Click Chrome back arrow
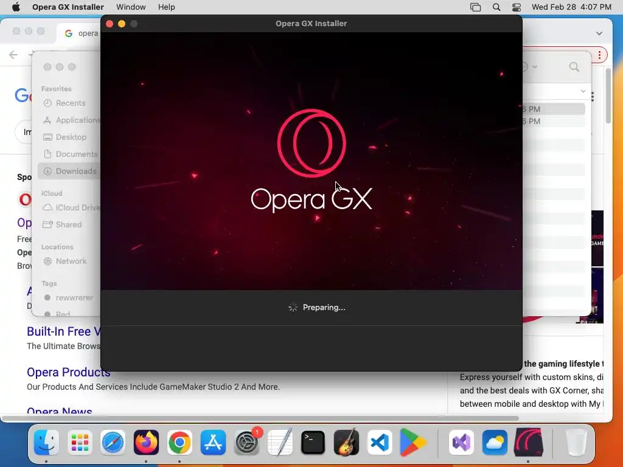Screen dimensions: 623x467 click(x=13, y=55)
